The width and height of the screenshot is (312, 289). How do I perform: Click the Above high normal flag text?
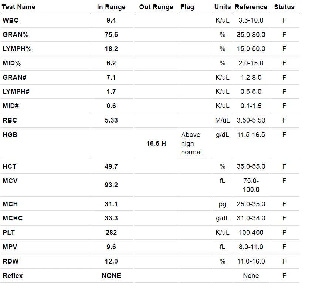pyautogui.click(x=191, y=143)
